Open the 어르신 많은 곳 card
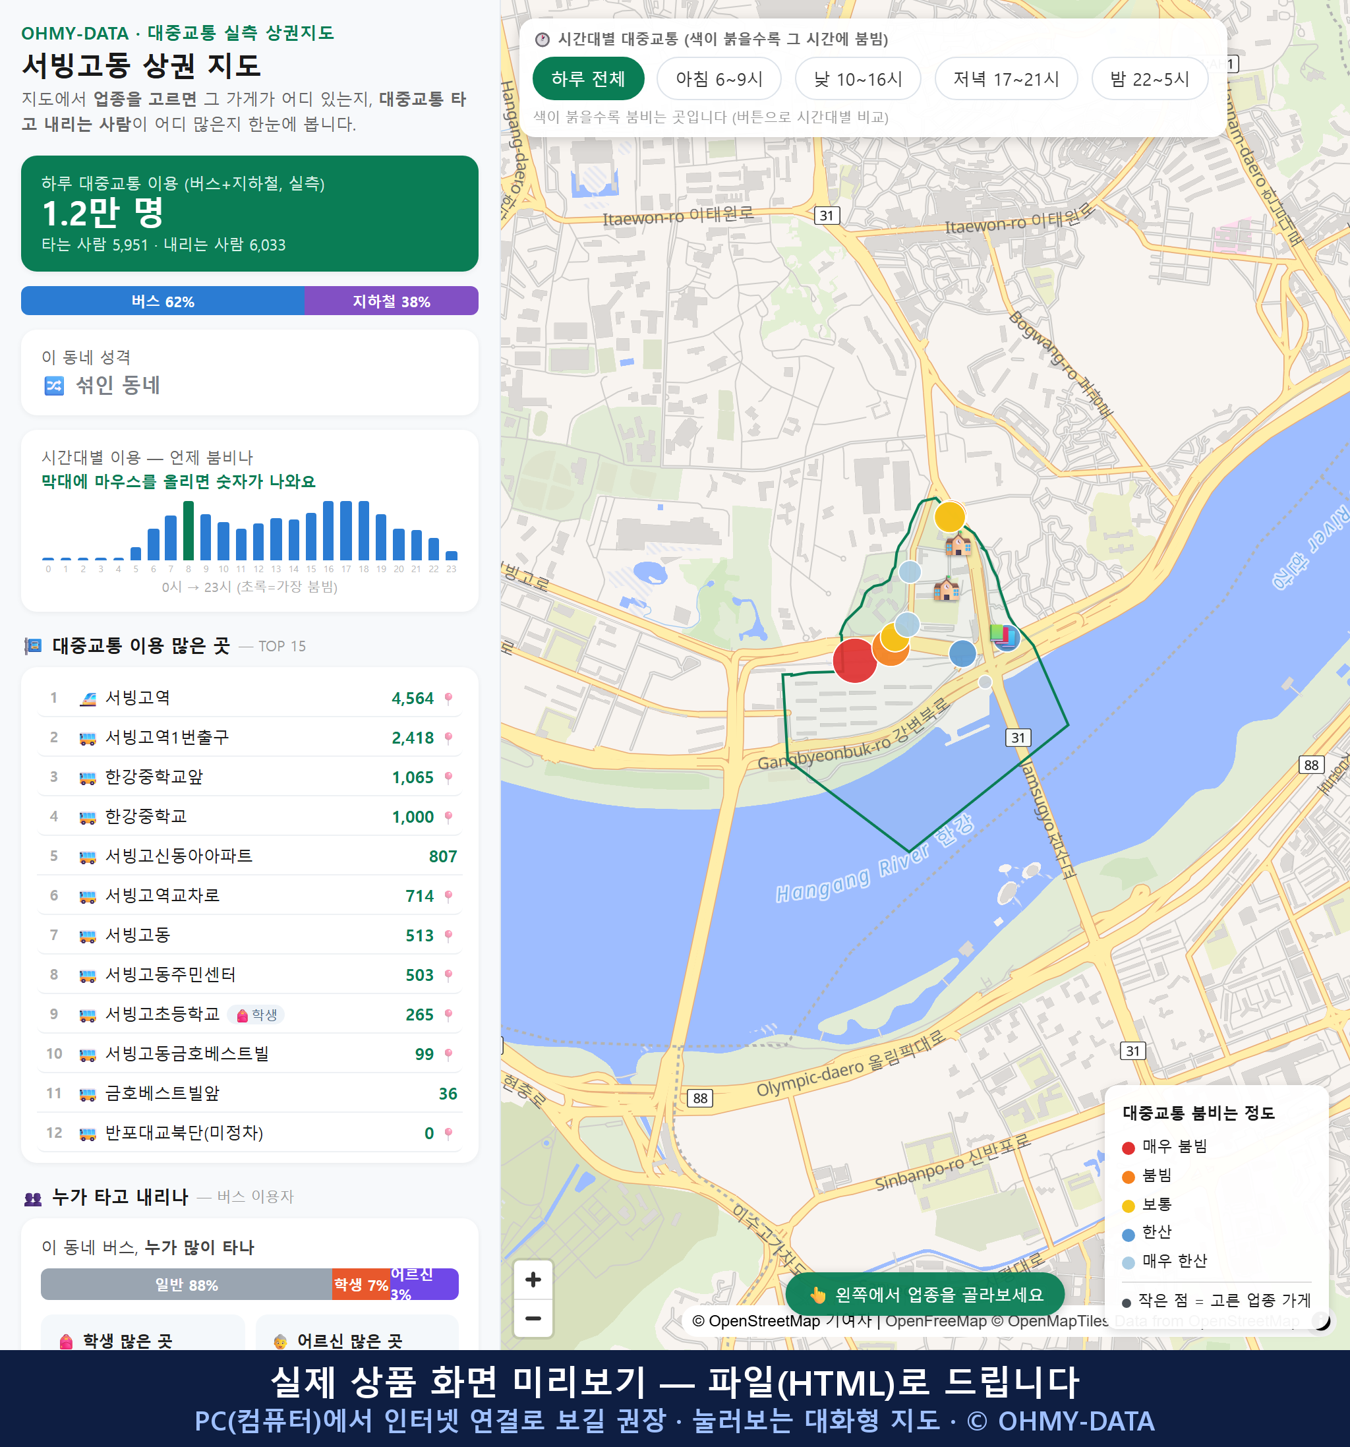 click(357, 1332)
